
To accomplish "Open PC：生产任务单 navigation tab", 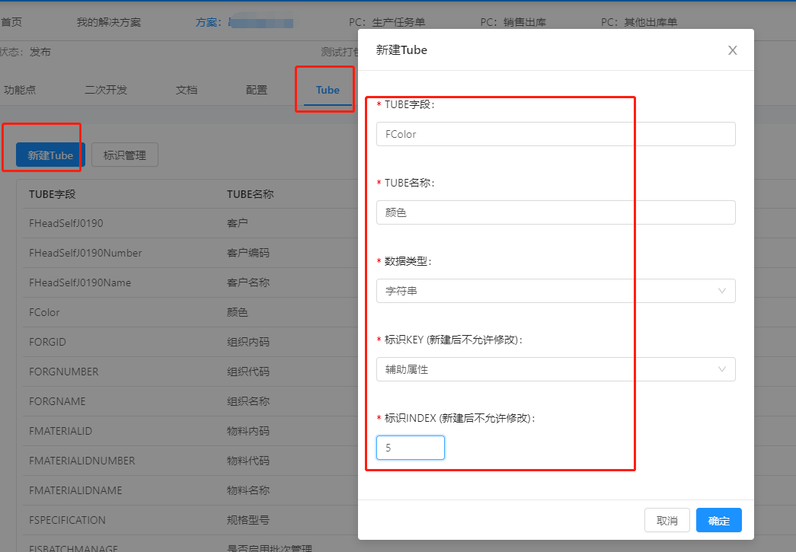I will click(387, 22).
